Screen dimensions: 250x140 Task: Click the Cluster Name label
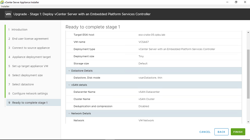point(82,99)
